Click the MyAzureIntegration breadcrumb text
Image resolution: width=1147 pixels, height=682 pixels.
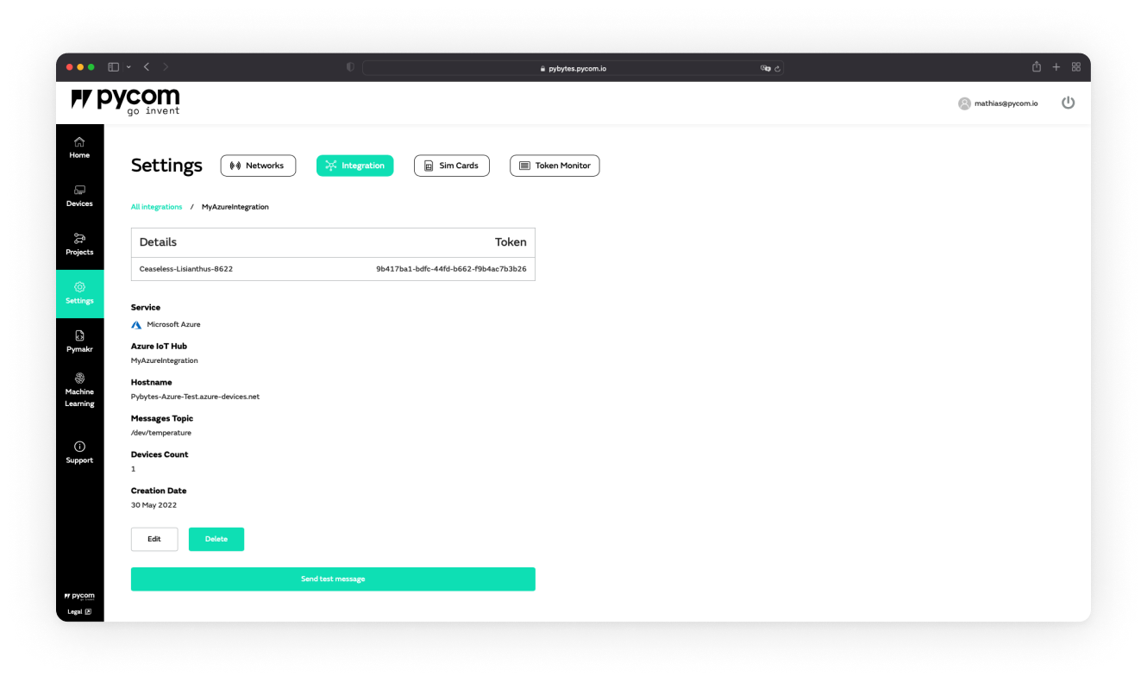click(x=235, y=207)
